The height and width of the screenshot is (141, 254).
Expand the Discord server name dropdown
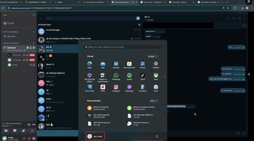pos(33,15)
